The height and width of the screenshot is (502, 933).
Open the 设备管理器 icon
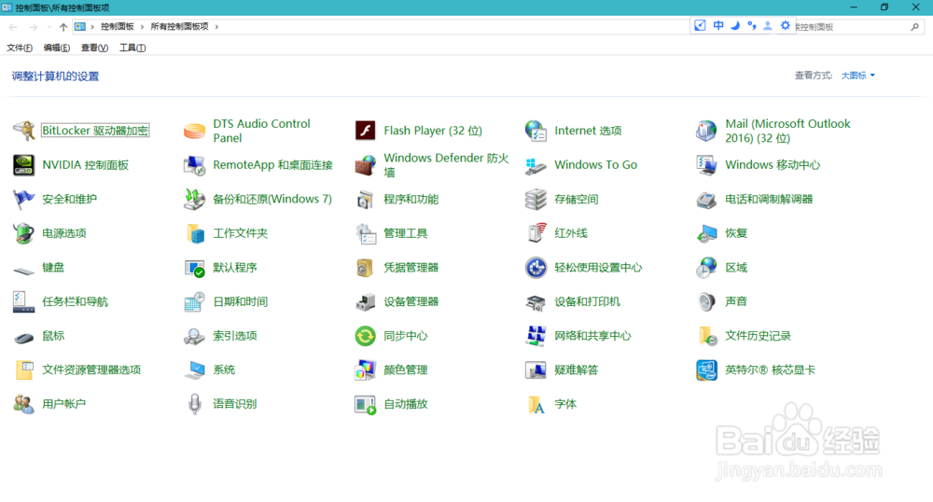[x=366, y=301]
